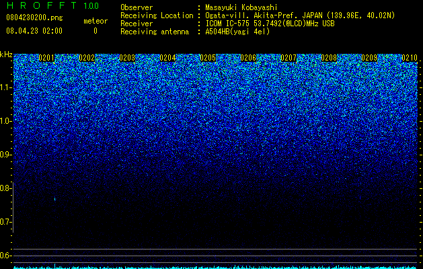Image resolution: width=423 pixels, height=269 pixels.
Task: Click the 0204 time marker
Action: coord(167,58)
